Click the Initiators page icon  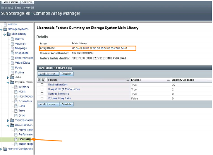coord(16,87)
